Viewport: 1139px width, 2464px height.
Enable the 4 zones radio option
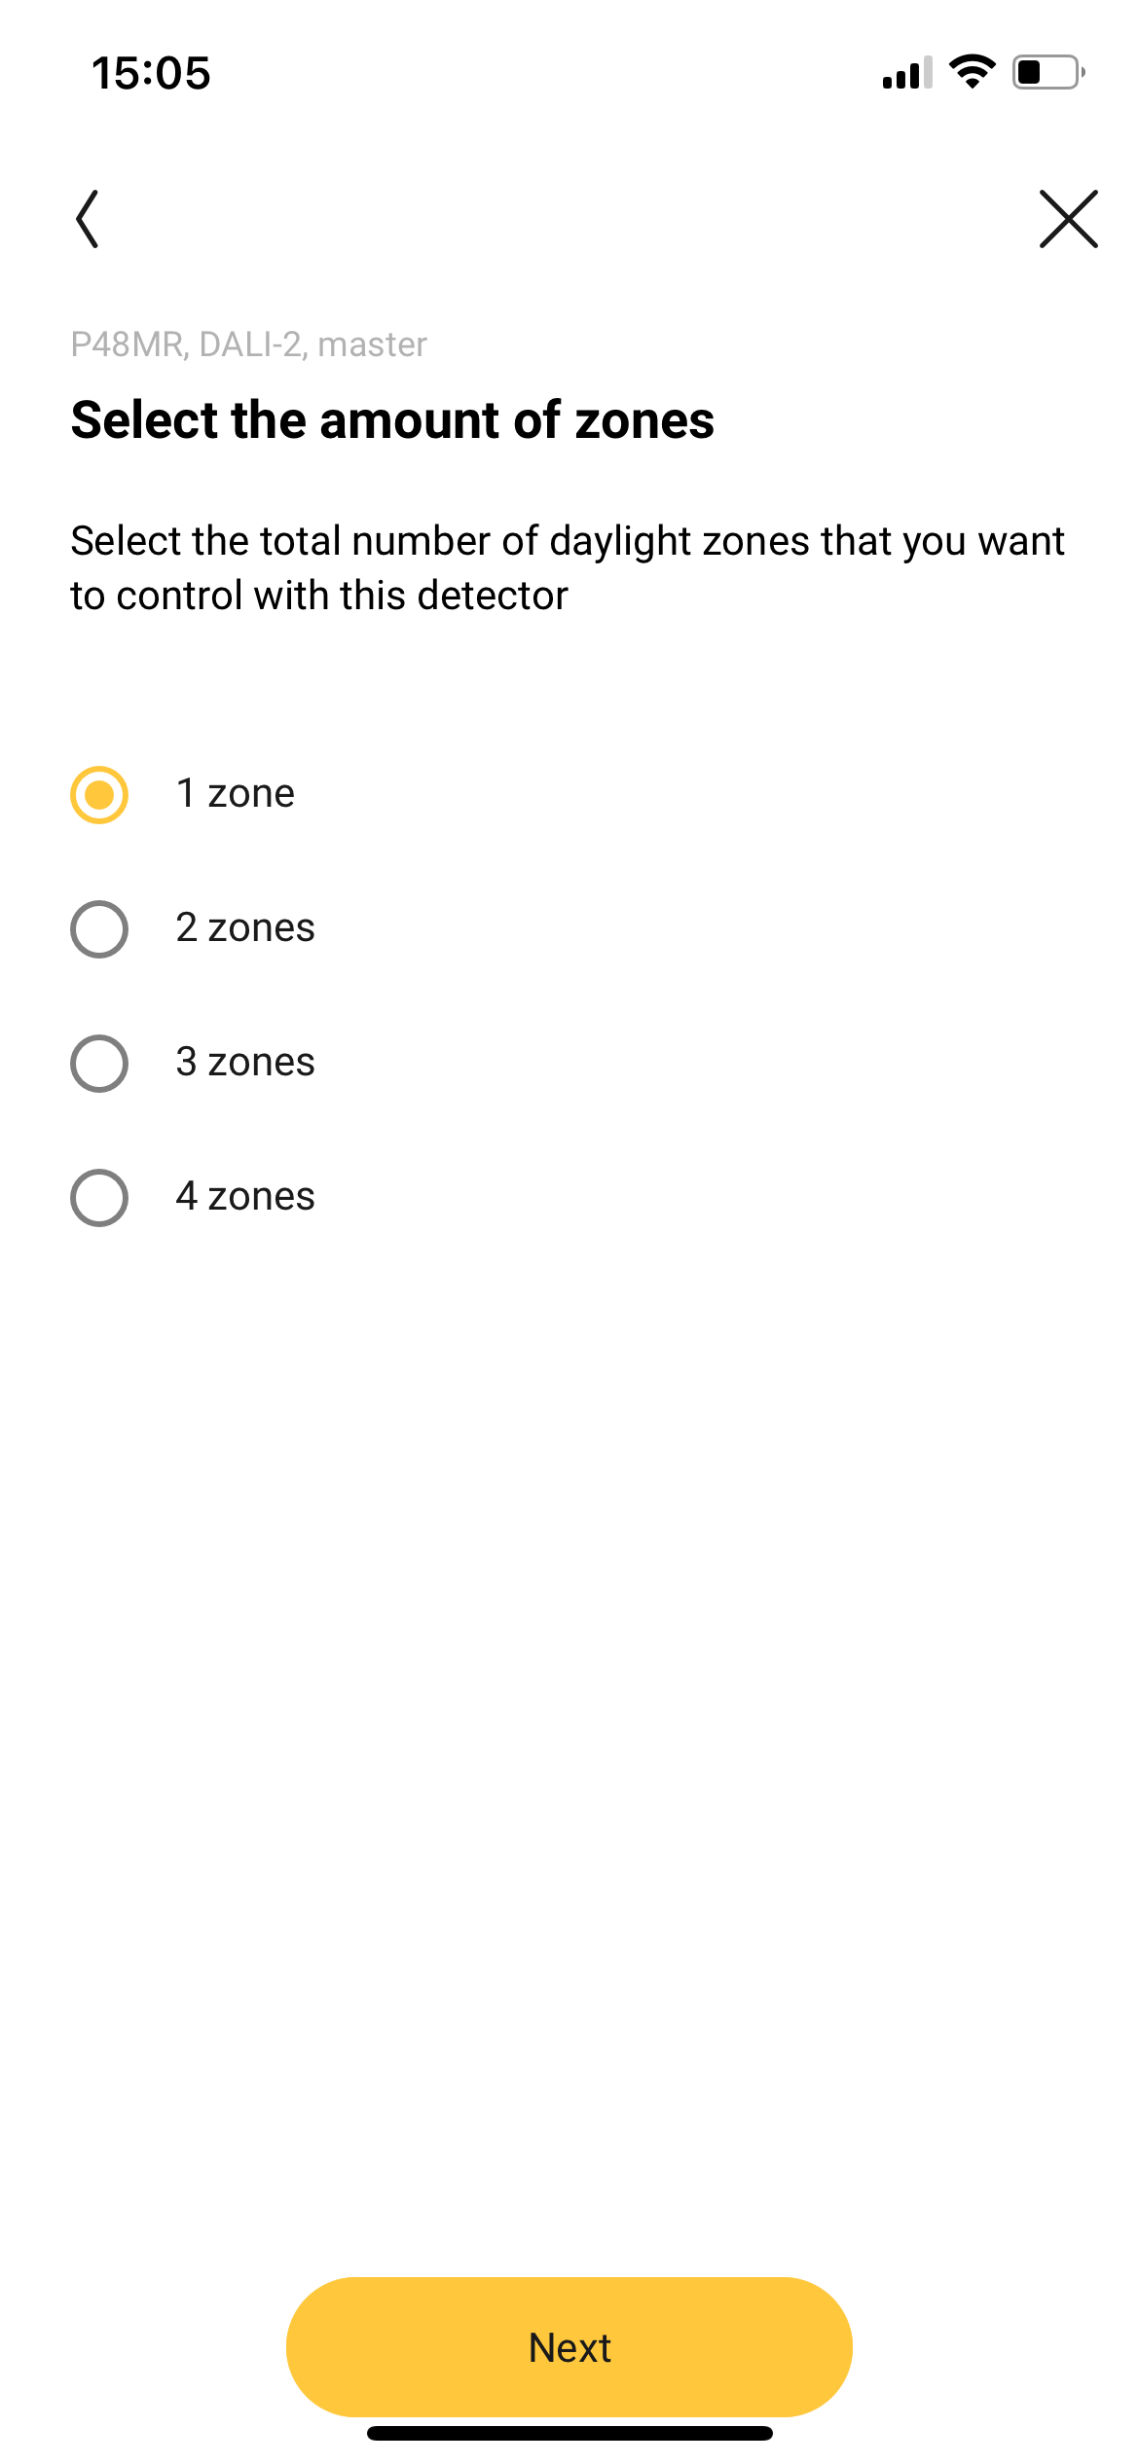point(99,1198)
